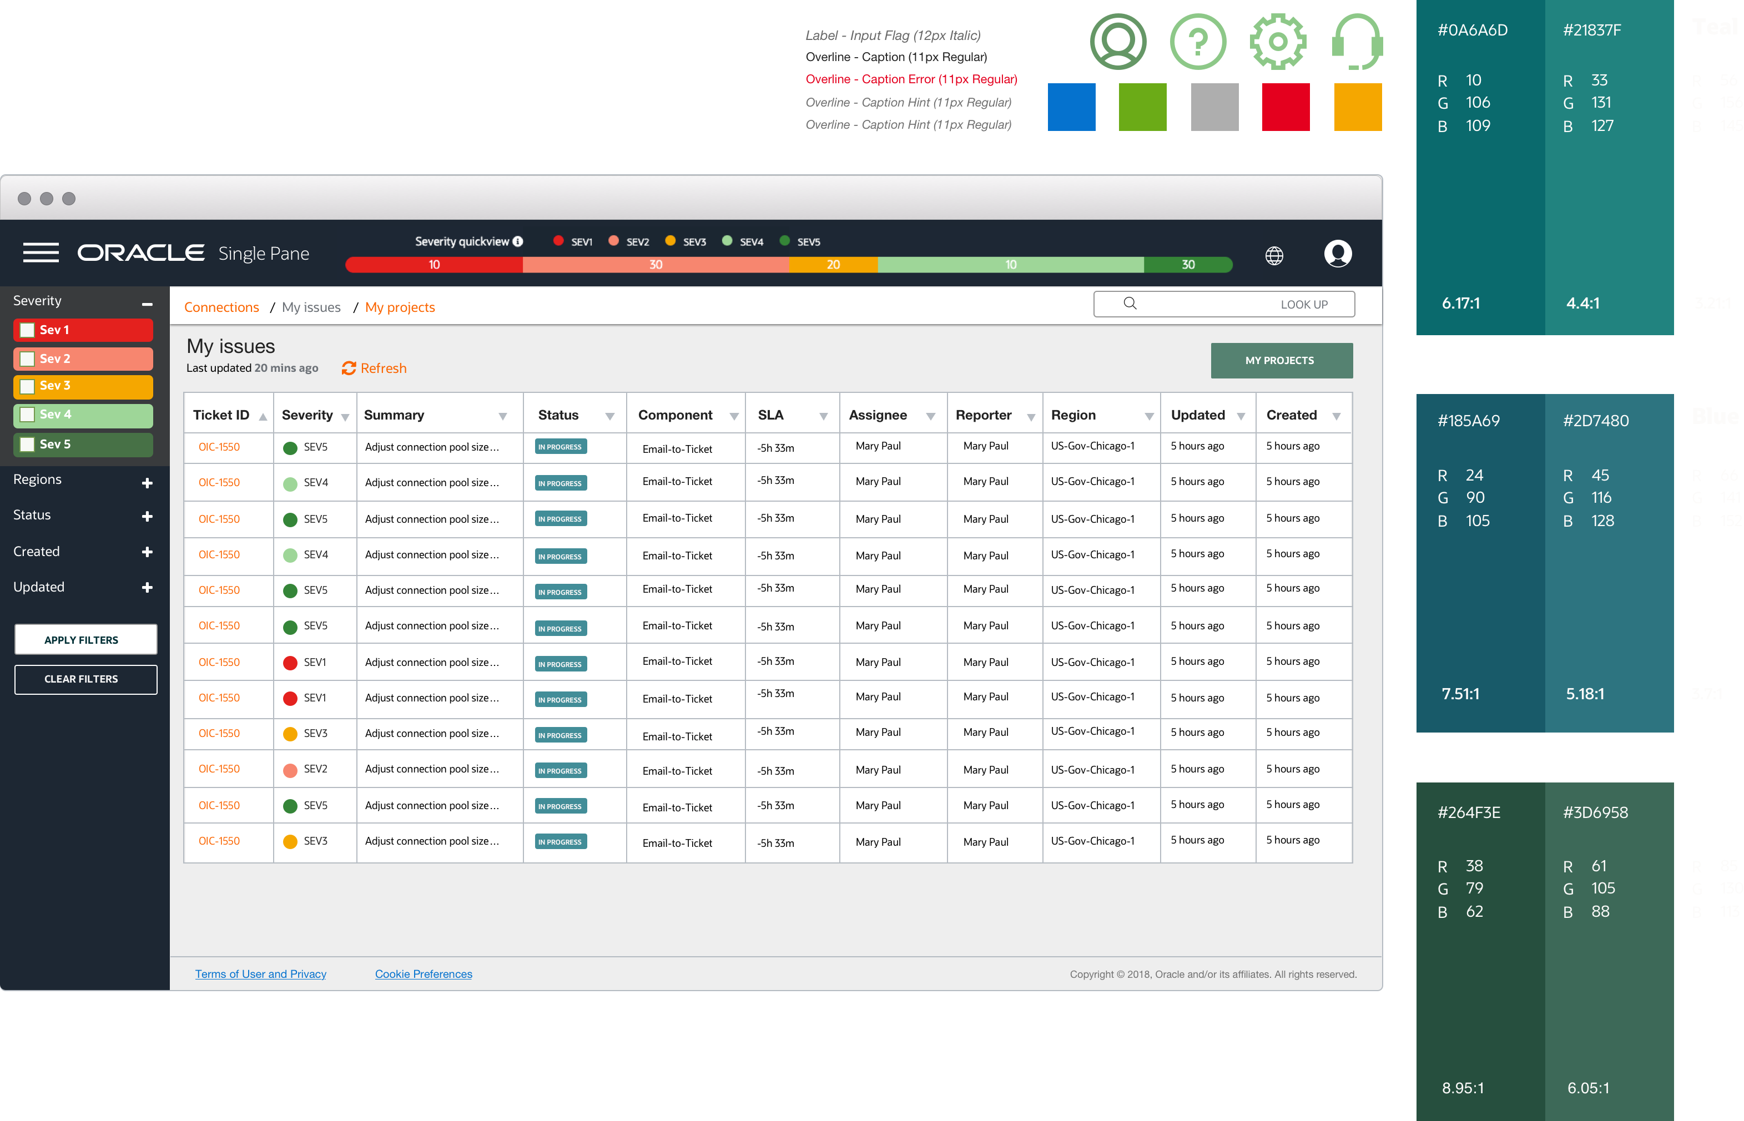Open the hamburger menu in the Oracle header
This screenshot has height=1121, width=1744.
(41, 253)
